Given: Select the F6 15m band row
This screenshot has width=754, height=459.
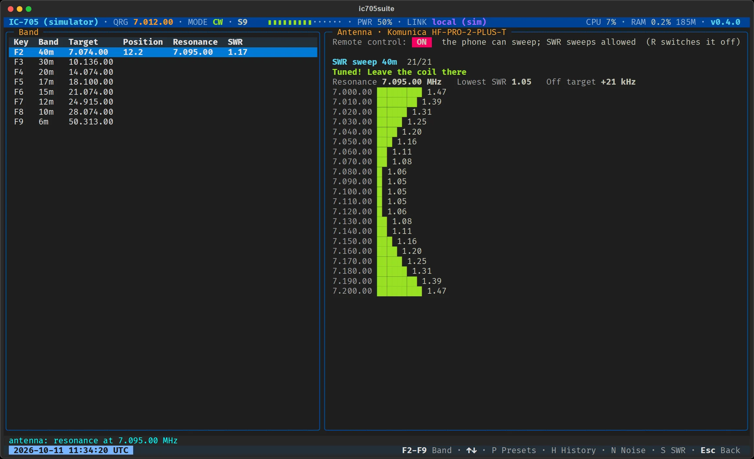Looking at the screenshot, I should (163, 92).
